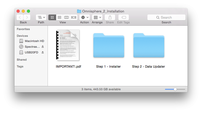Click the Step 1 - Installer label
Screen dimensions: 202x113
click(x=108, y=67)
